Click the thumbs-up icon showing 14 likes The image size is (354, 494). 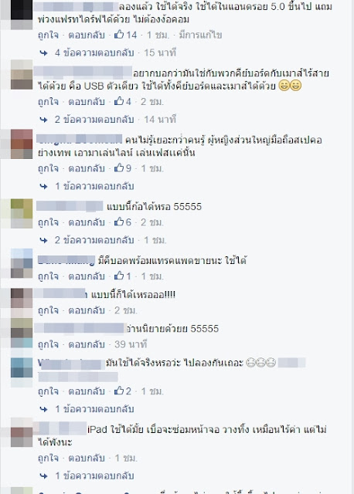(119, 34)
